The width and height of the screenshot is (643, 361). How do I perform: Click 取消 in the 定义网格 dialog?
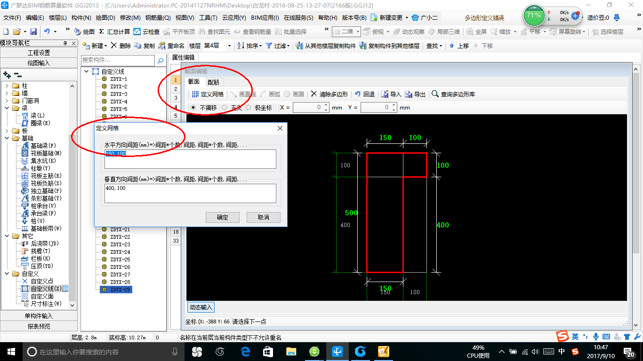[264, 217]
